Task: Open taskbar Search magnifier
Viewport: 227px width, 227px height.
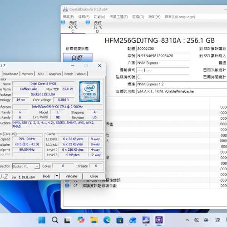Action: [55, 220]
